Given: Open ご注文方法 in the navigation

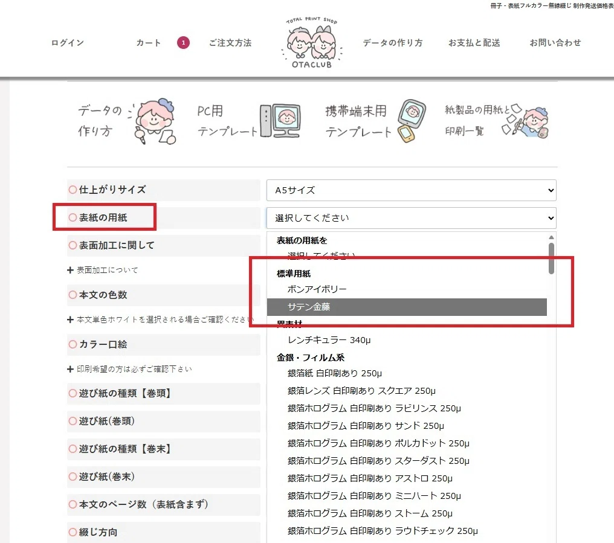Looking at the screenshot, I should [x=230, y=43].
